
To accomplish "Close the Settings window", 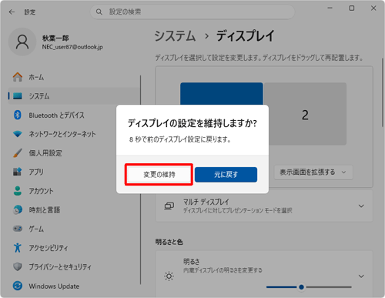I will (373, 8).
